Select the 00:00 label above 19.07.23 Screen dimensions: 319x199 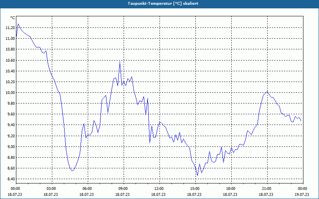303,189
